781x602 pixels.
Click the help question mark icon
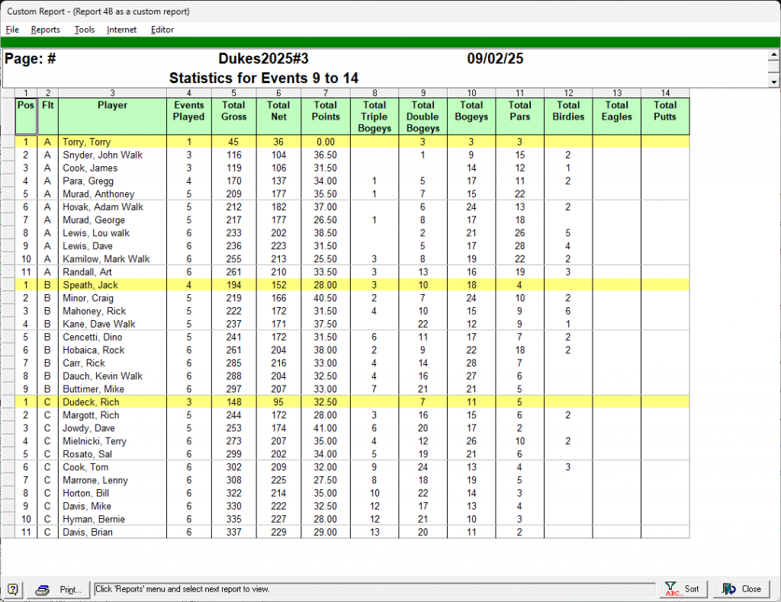click(x=13, y=589)
